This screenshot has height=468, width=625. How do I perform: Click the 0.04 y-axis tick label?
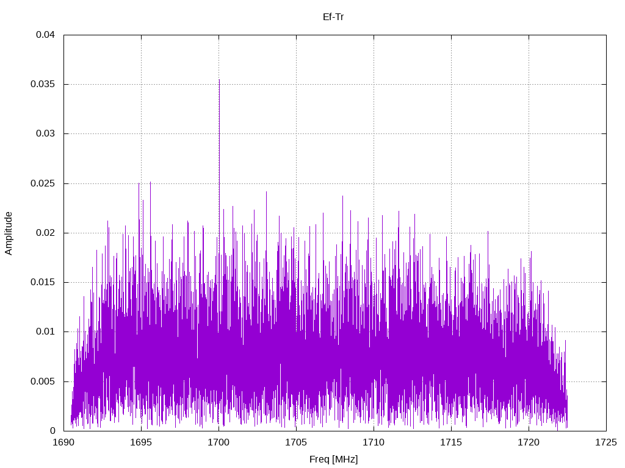click(45, 35)
